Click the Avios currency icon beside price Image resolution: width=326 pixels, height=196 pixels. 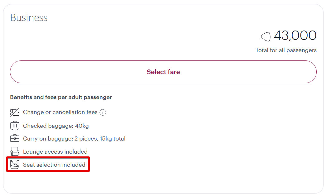pos(266,36)
